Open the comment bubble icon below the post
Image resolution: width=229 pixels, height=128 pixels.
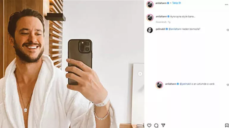[x=156, y=125]
